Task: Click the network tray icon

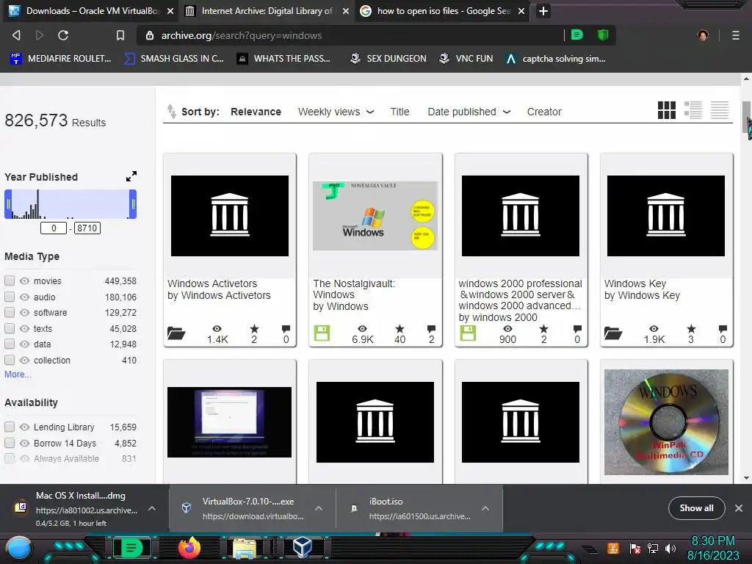Action: (x=653, y=548)
